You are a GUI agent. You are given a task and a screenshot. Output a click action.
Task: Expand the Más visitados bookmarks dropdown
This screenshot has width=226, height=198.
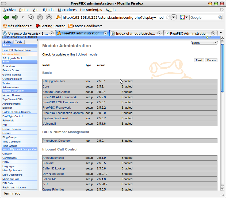click(x=30, y=26)
